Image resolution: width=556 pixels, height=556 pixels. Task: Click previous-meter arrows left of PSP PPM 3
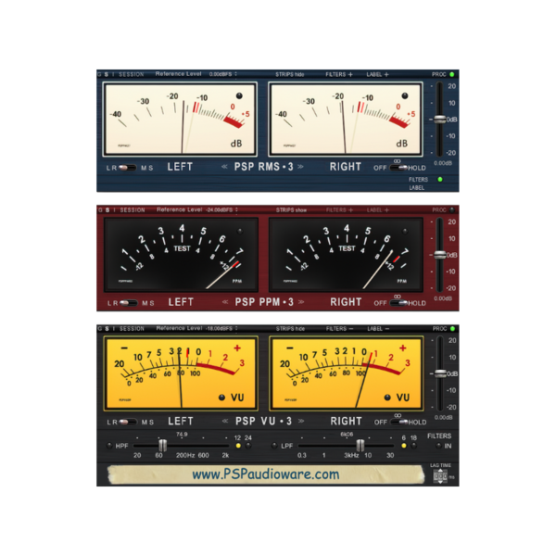click(x=225, y=302)
